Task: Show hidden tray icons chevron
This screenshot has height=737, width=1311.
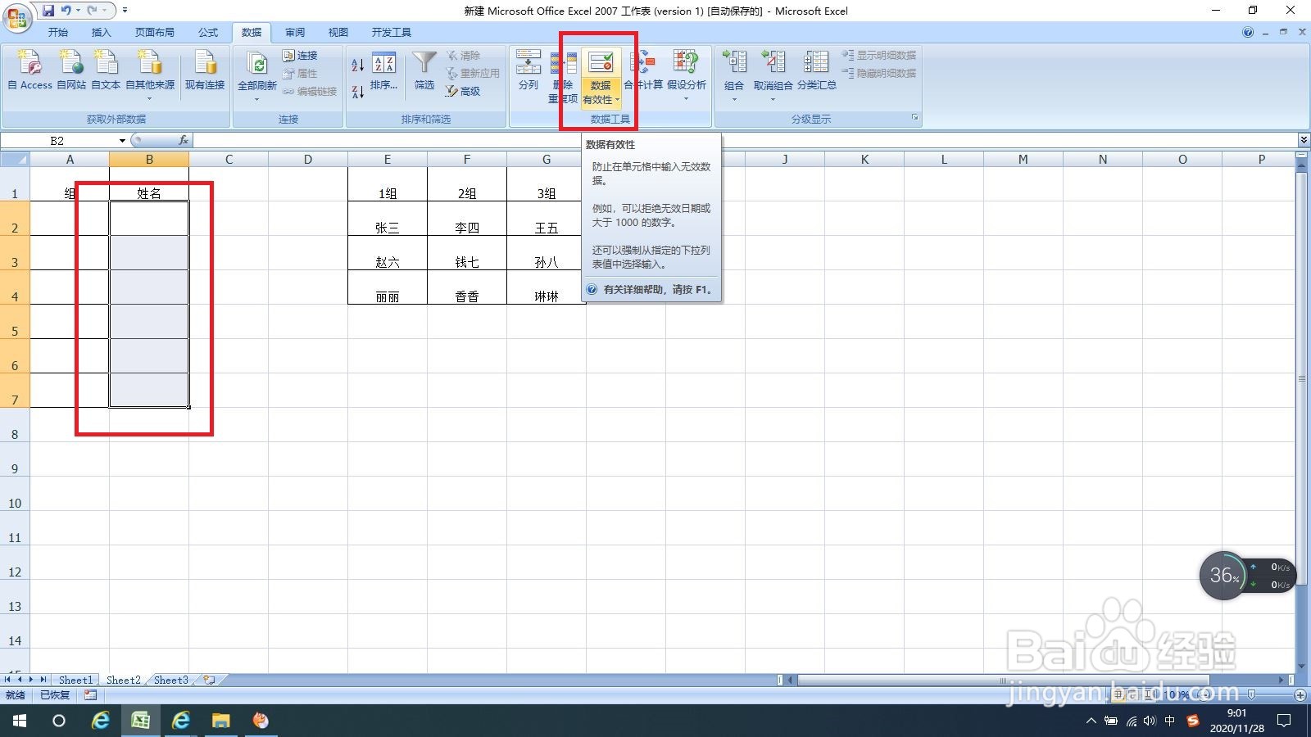Action: pyautogui.click(x=1091, y=721)
